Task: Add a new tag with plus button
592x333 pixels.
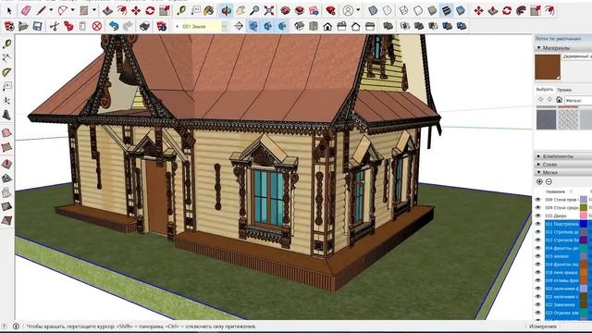Action: [x=539, y=181]
